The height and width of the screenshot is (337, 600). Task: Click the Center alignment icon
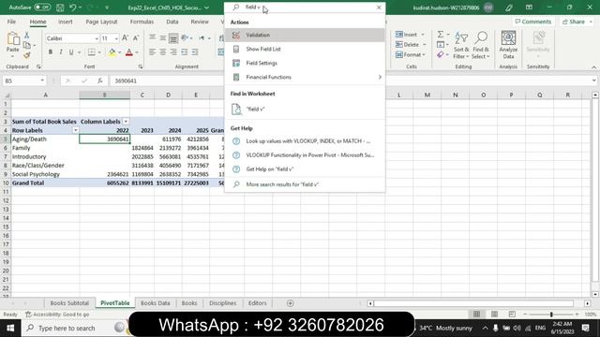163,52
